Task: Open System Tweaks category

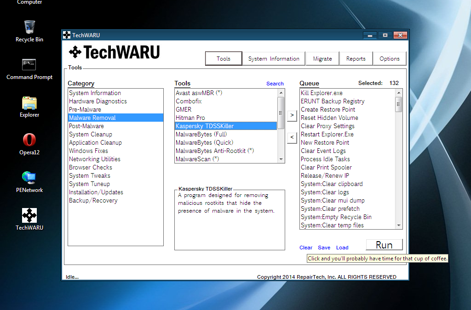Action: 115,176
